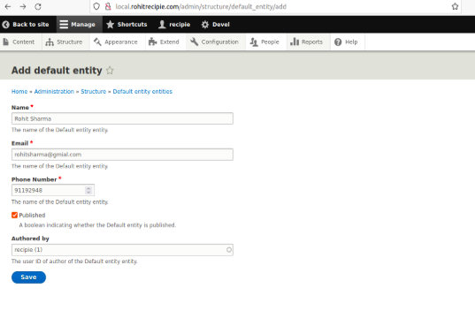The width and height of the screenshot is (475, 326).
Task: Click the Email input field
Action: click(122, 155)
